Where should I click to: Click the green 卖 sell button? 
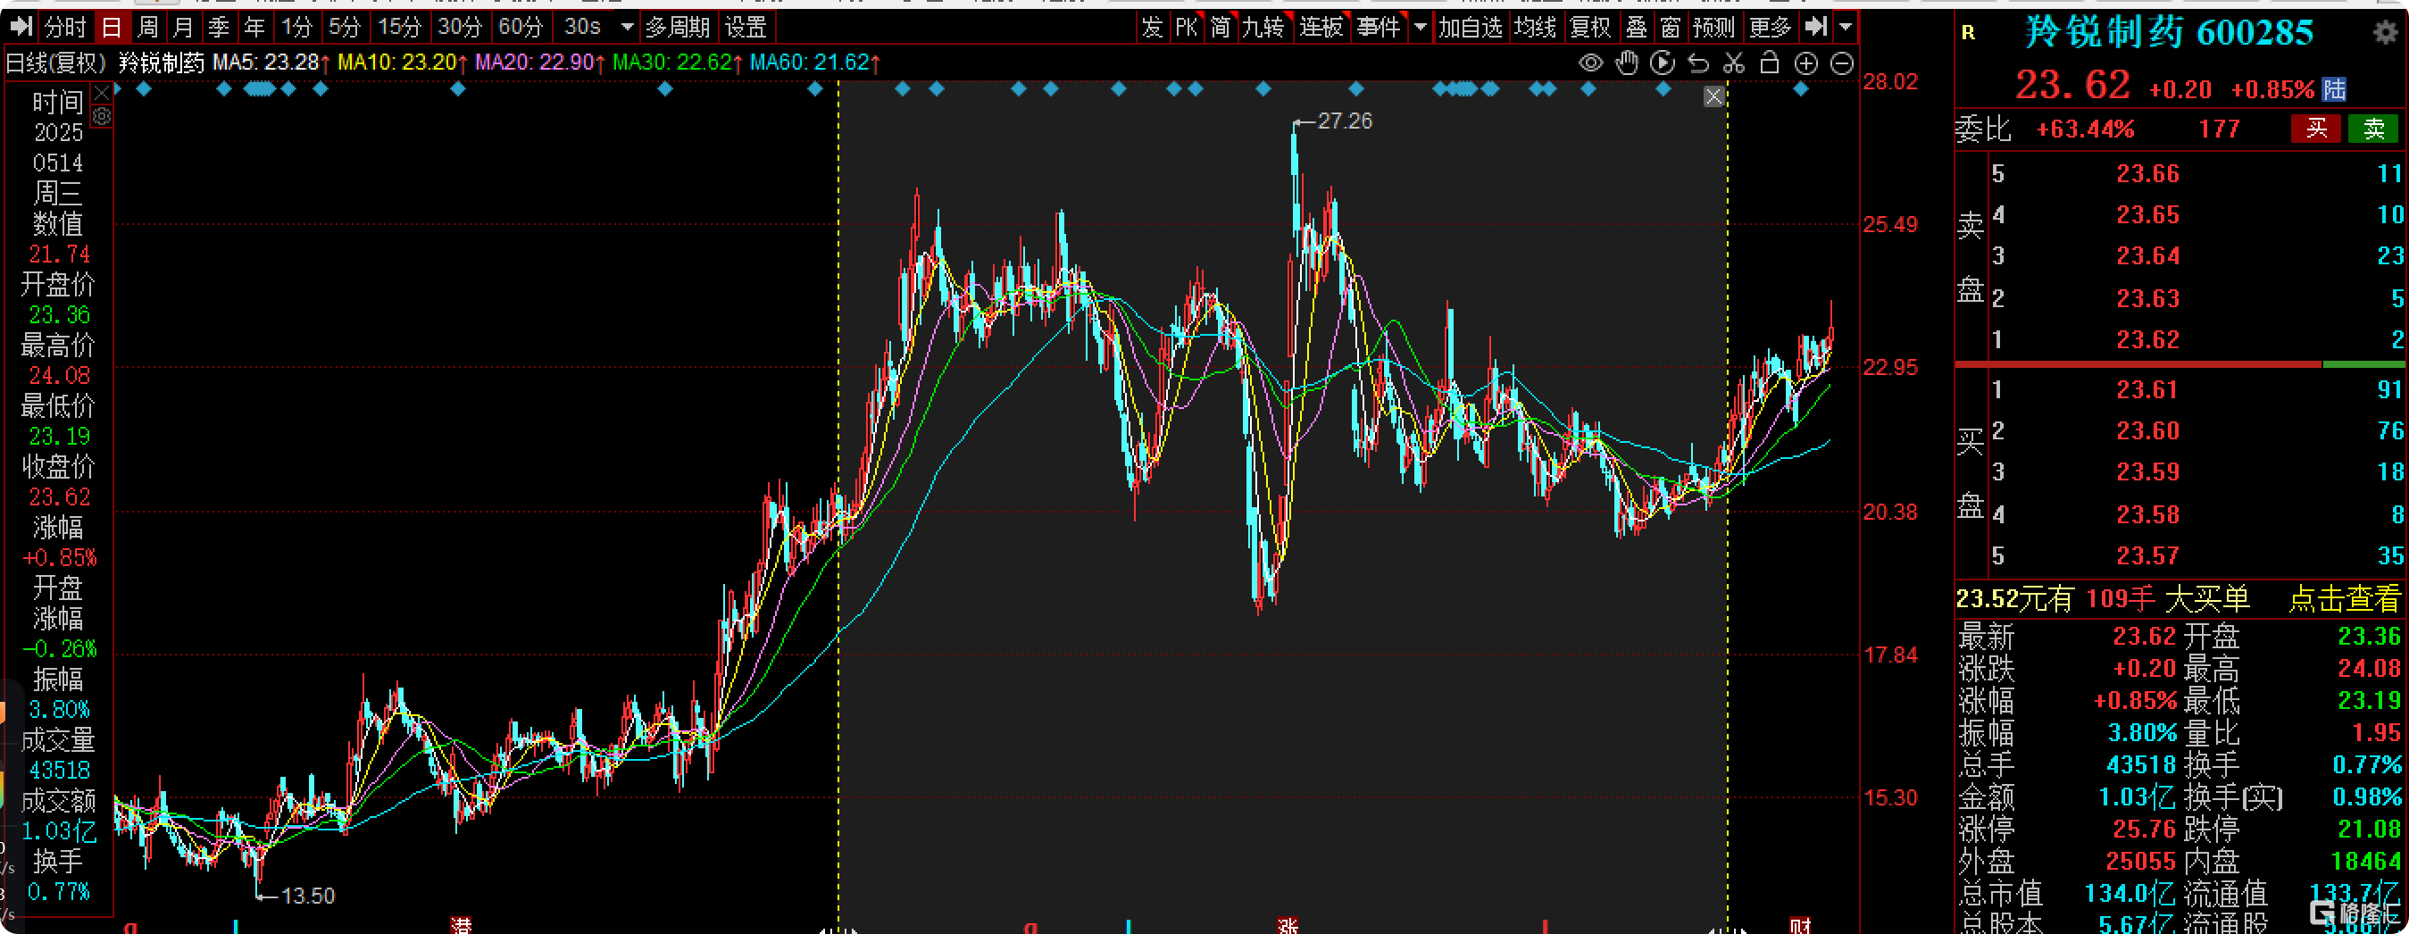2373,129
